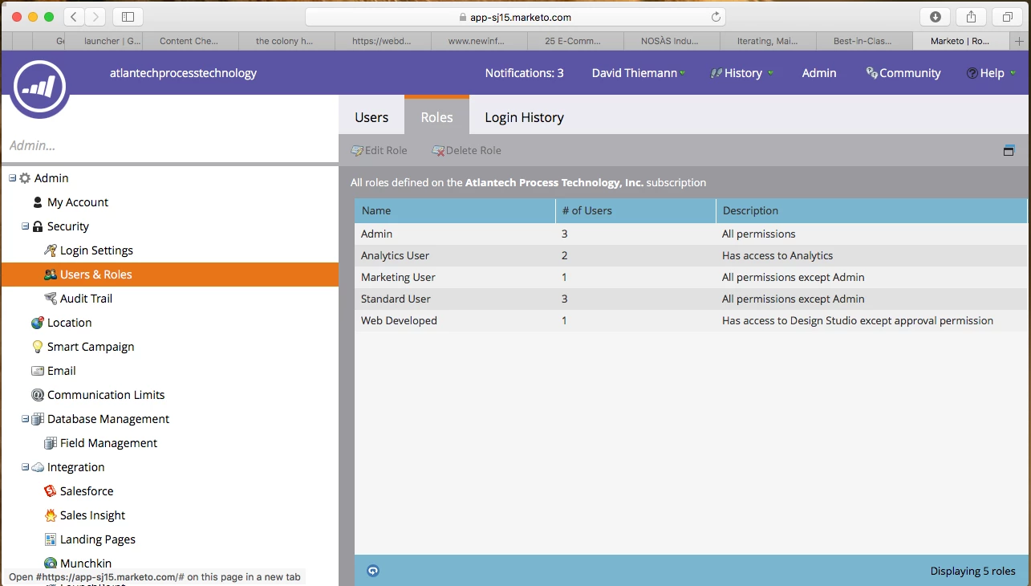Switch to 'the colony h...' browser tab

[x=286, y=41]
